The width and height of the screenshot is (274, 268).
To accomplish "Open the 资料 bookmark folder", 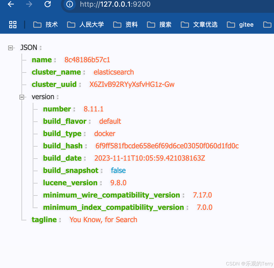I will pyautogui.click(x=125, y=25).
